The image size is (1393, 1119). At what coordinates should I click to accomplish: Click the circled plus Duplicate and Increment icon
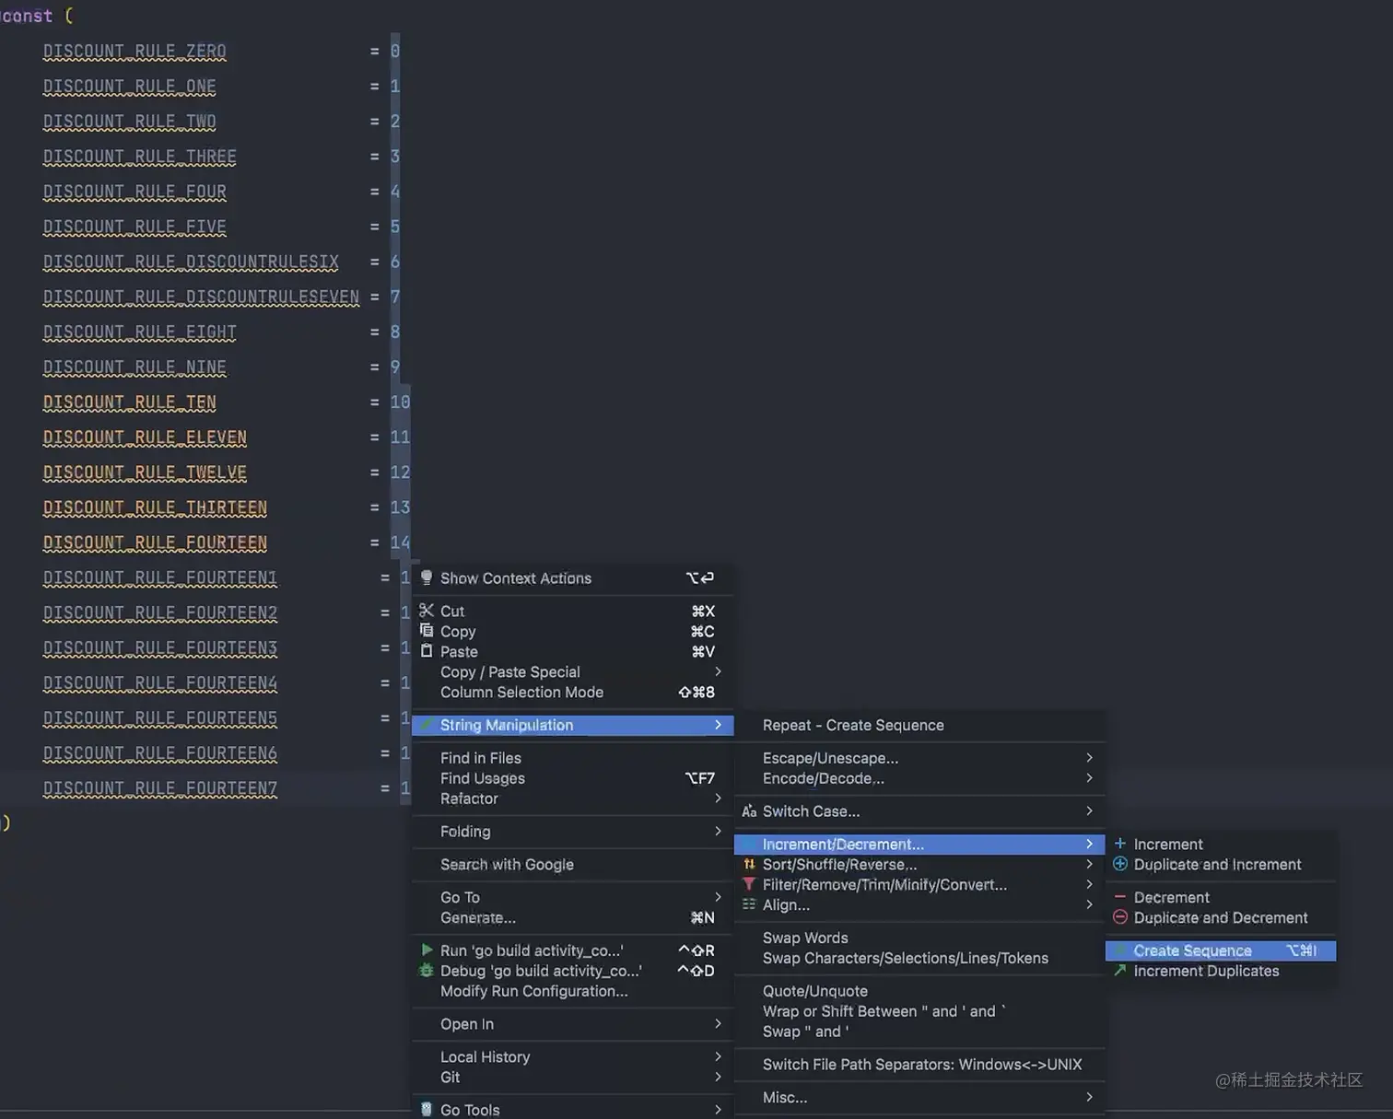tap(1120, 864)
